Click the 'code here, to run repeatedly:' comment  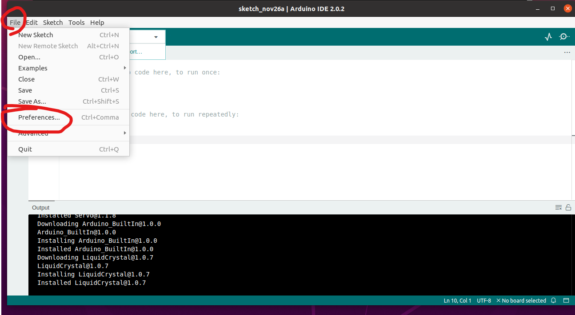184,114
